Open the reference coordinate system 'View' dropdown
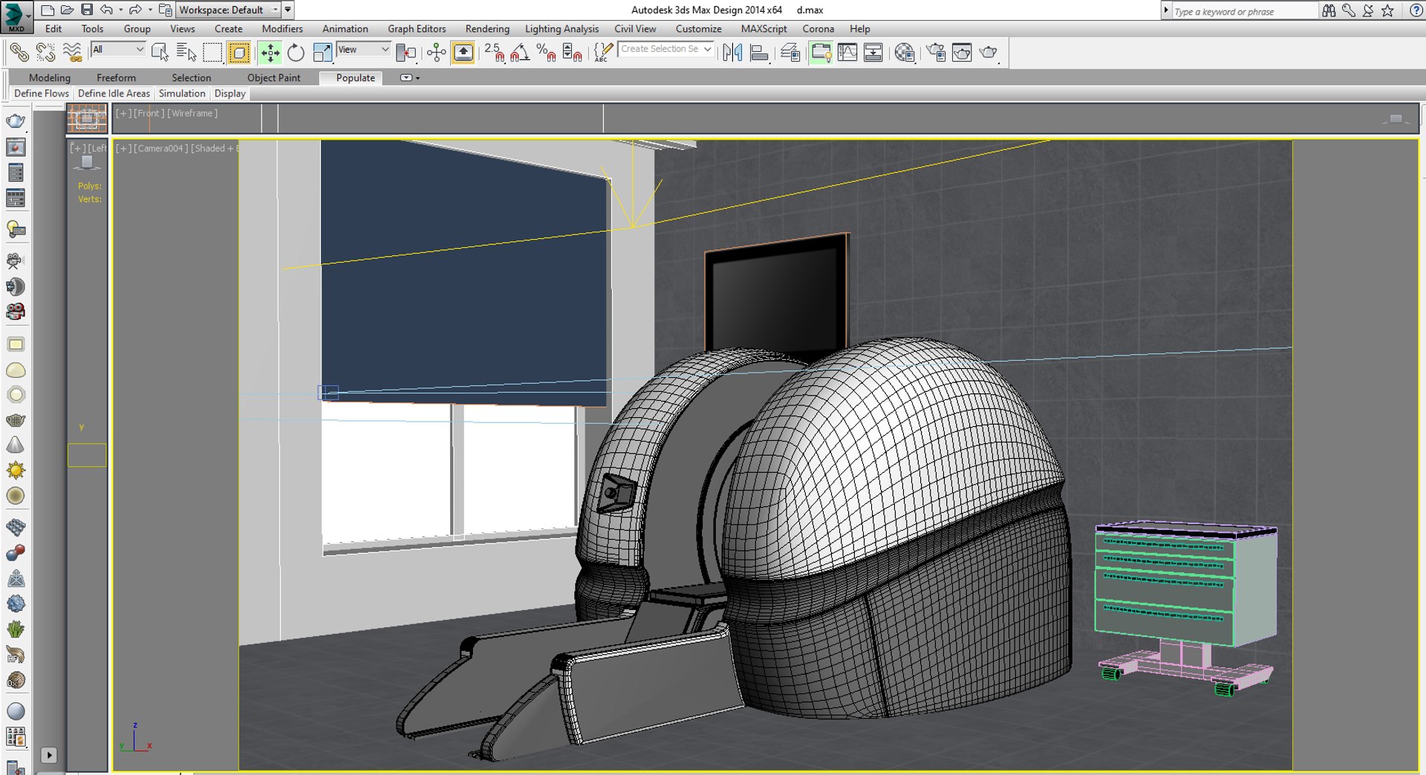The width and height of the screenshot is (1426, 775). [364, 50]
